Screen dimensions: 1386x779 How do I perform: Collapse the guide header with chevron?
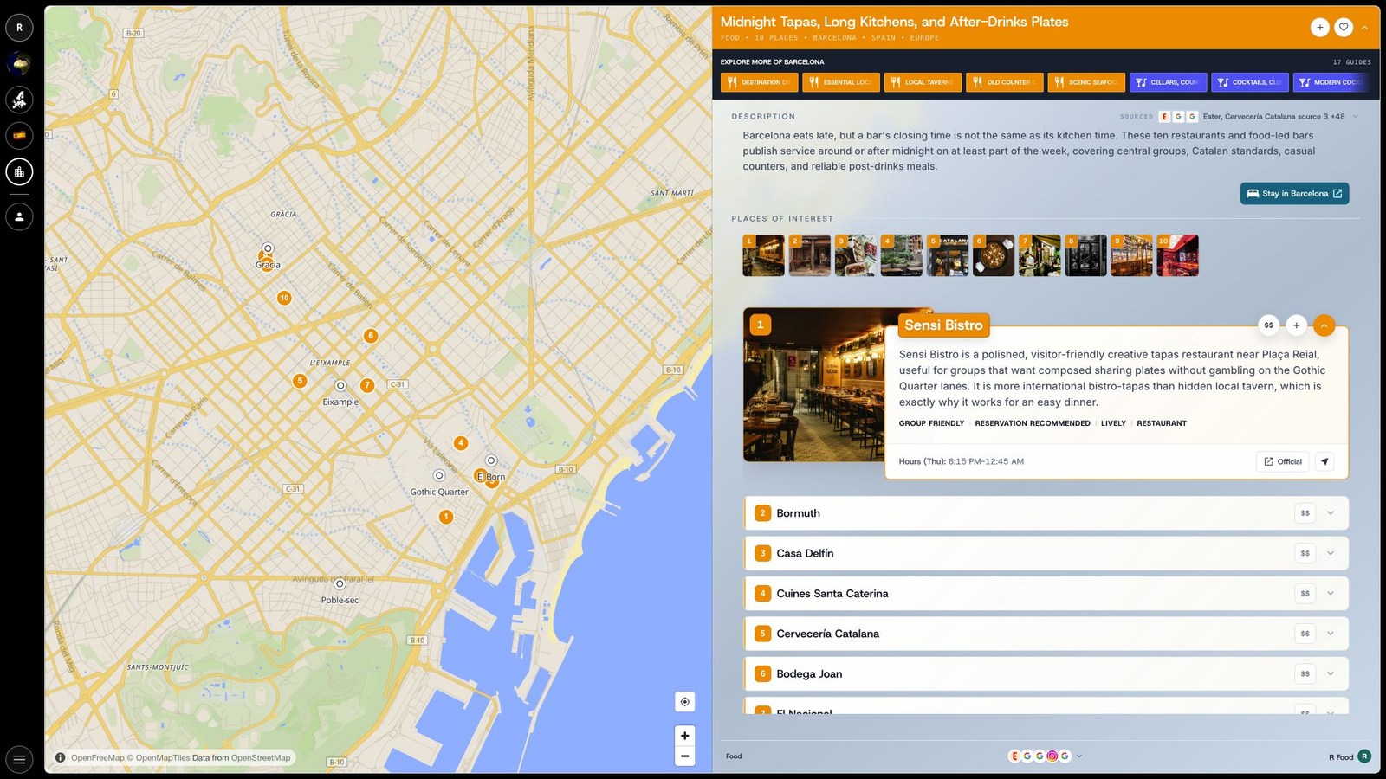pyautogui.click(x=1364, y=28)
